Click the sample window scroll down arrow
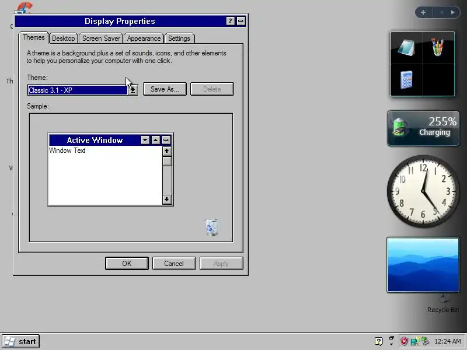 click(x=167, y=199)
